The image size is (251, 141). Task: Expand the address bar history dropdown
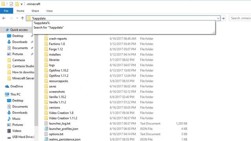[218, 18]
